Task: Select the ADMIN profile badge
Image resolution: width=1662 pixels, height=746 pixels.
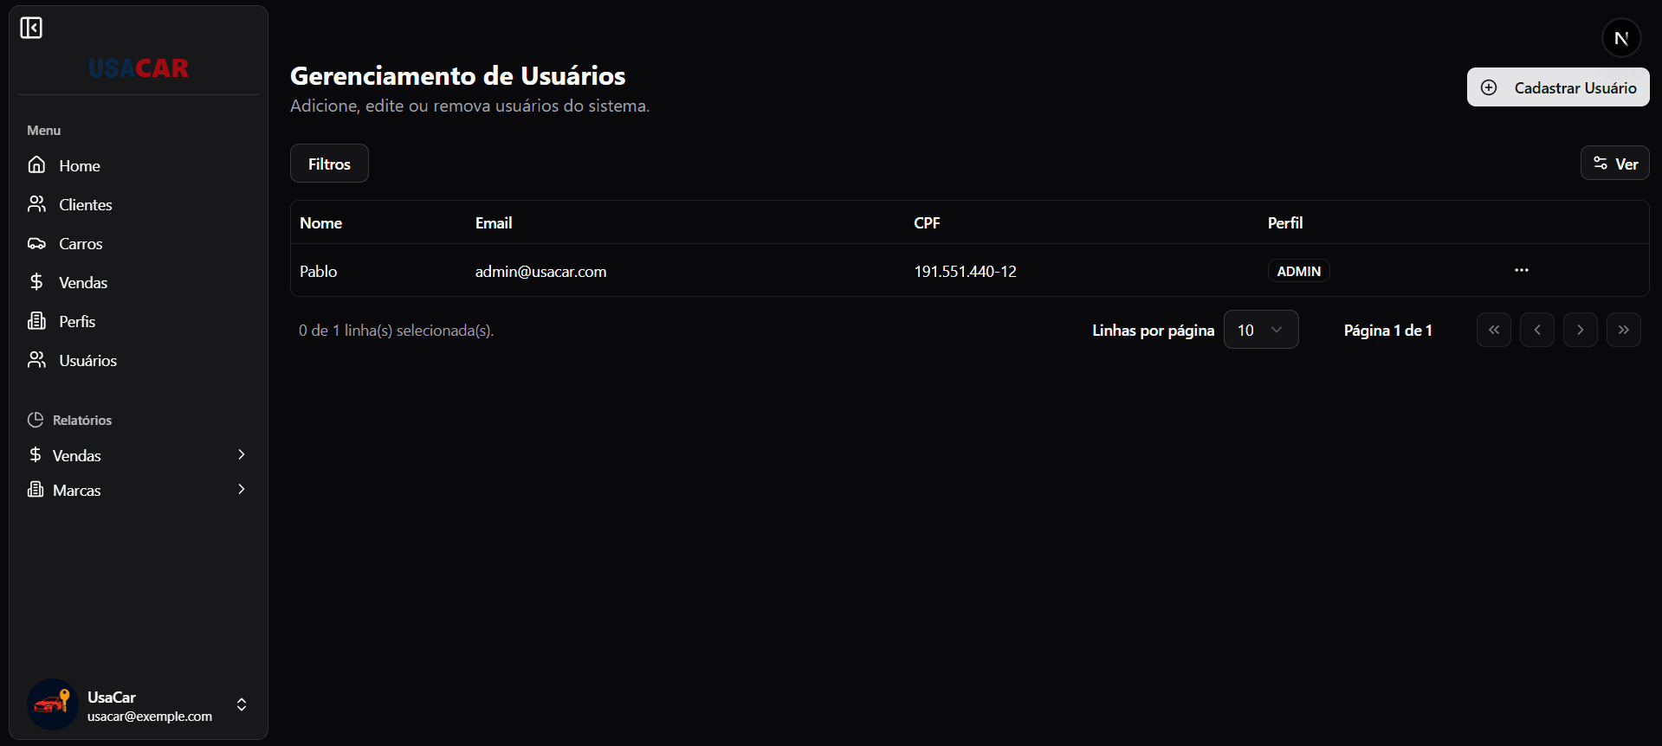Action: coord(1298,271)
